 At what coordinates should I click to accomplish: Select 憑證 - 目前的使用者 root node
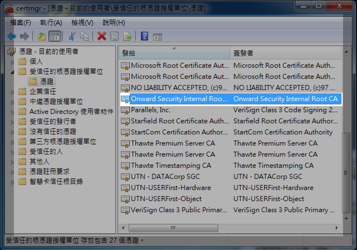(x=49, y=51)
